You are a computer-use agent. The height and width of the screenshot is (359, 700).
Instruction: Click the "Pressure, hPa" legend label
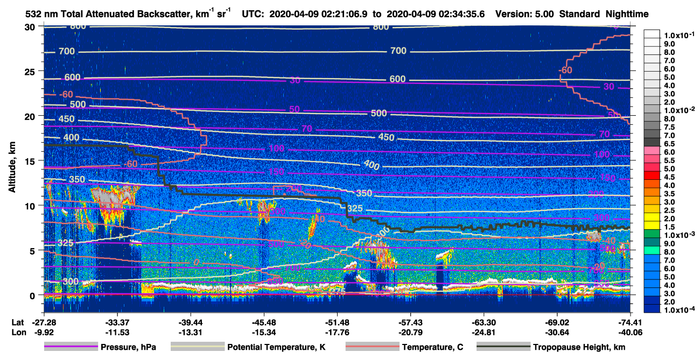128,348
